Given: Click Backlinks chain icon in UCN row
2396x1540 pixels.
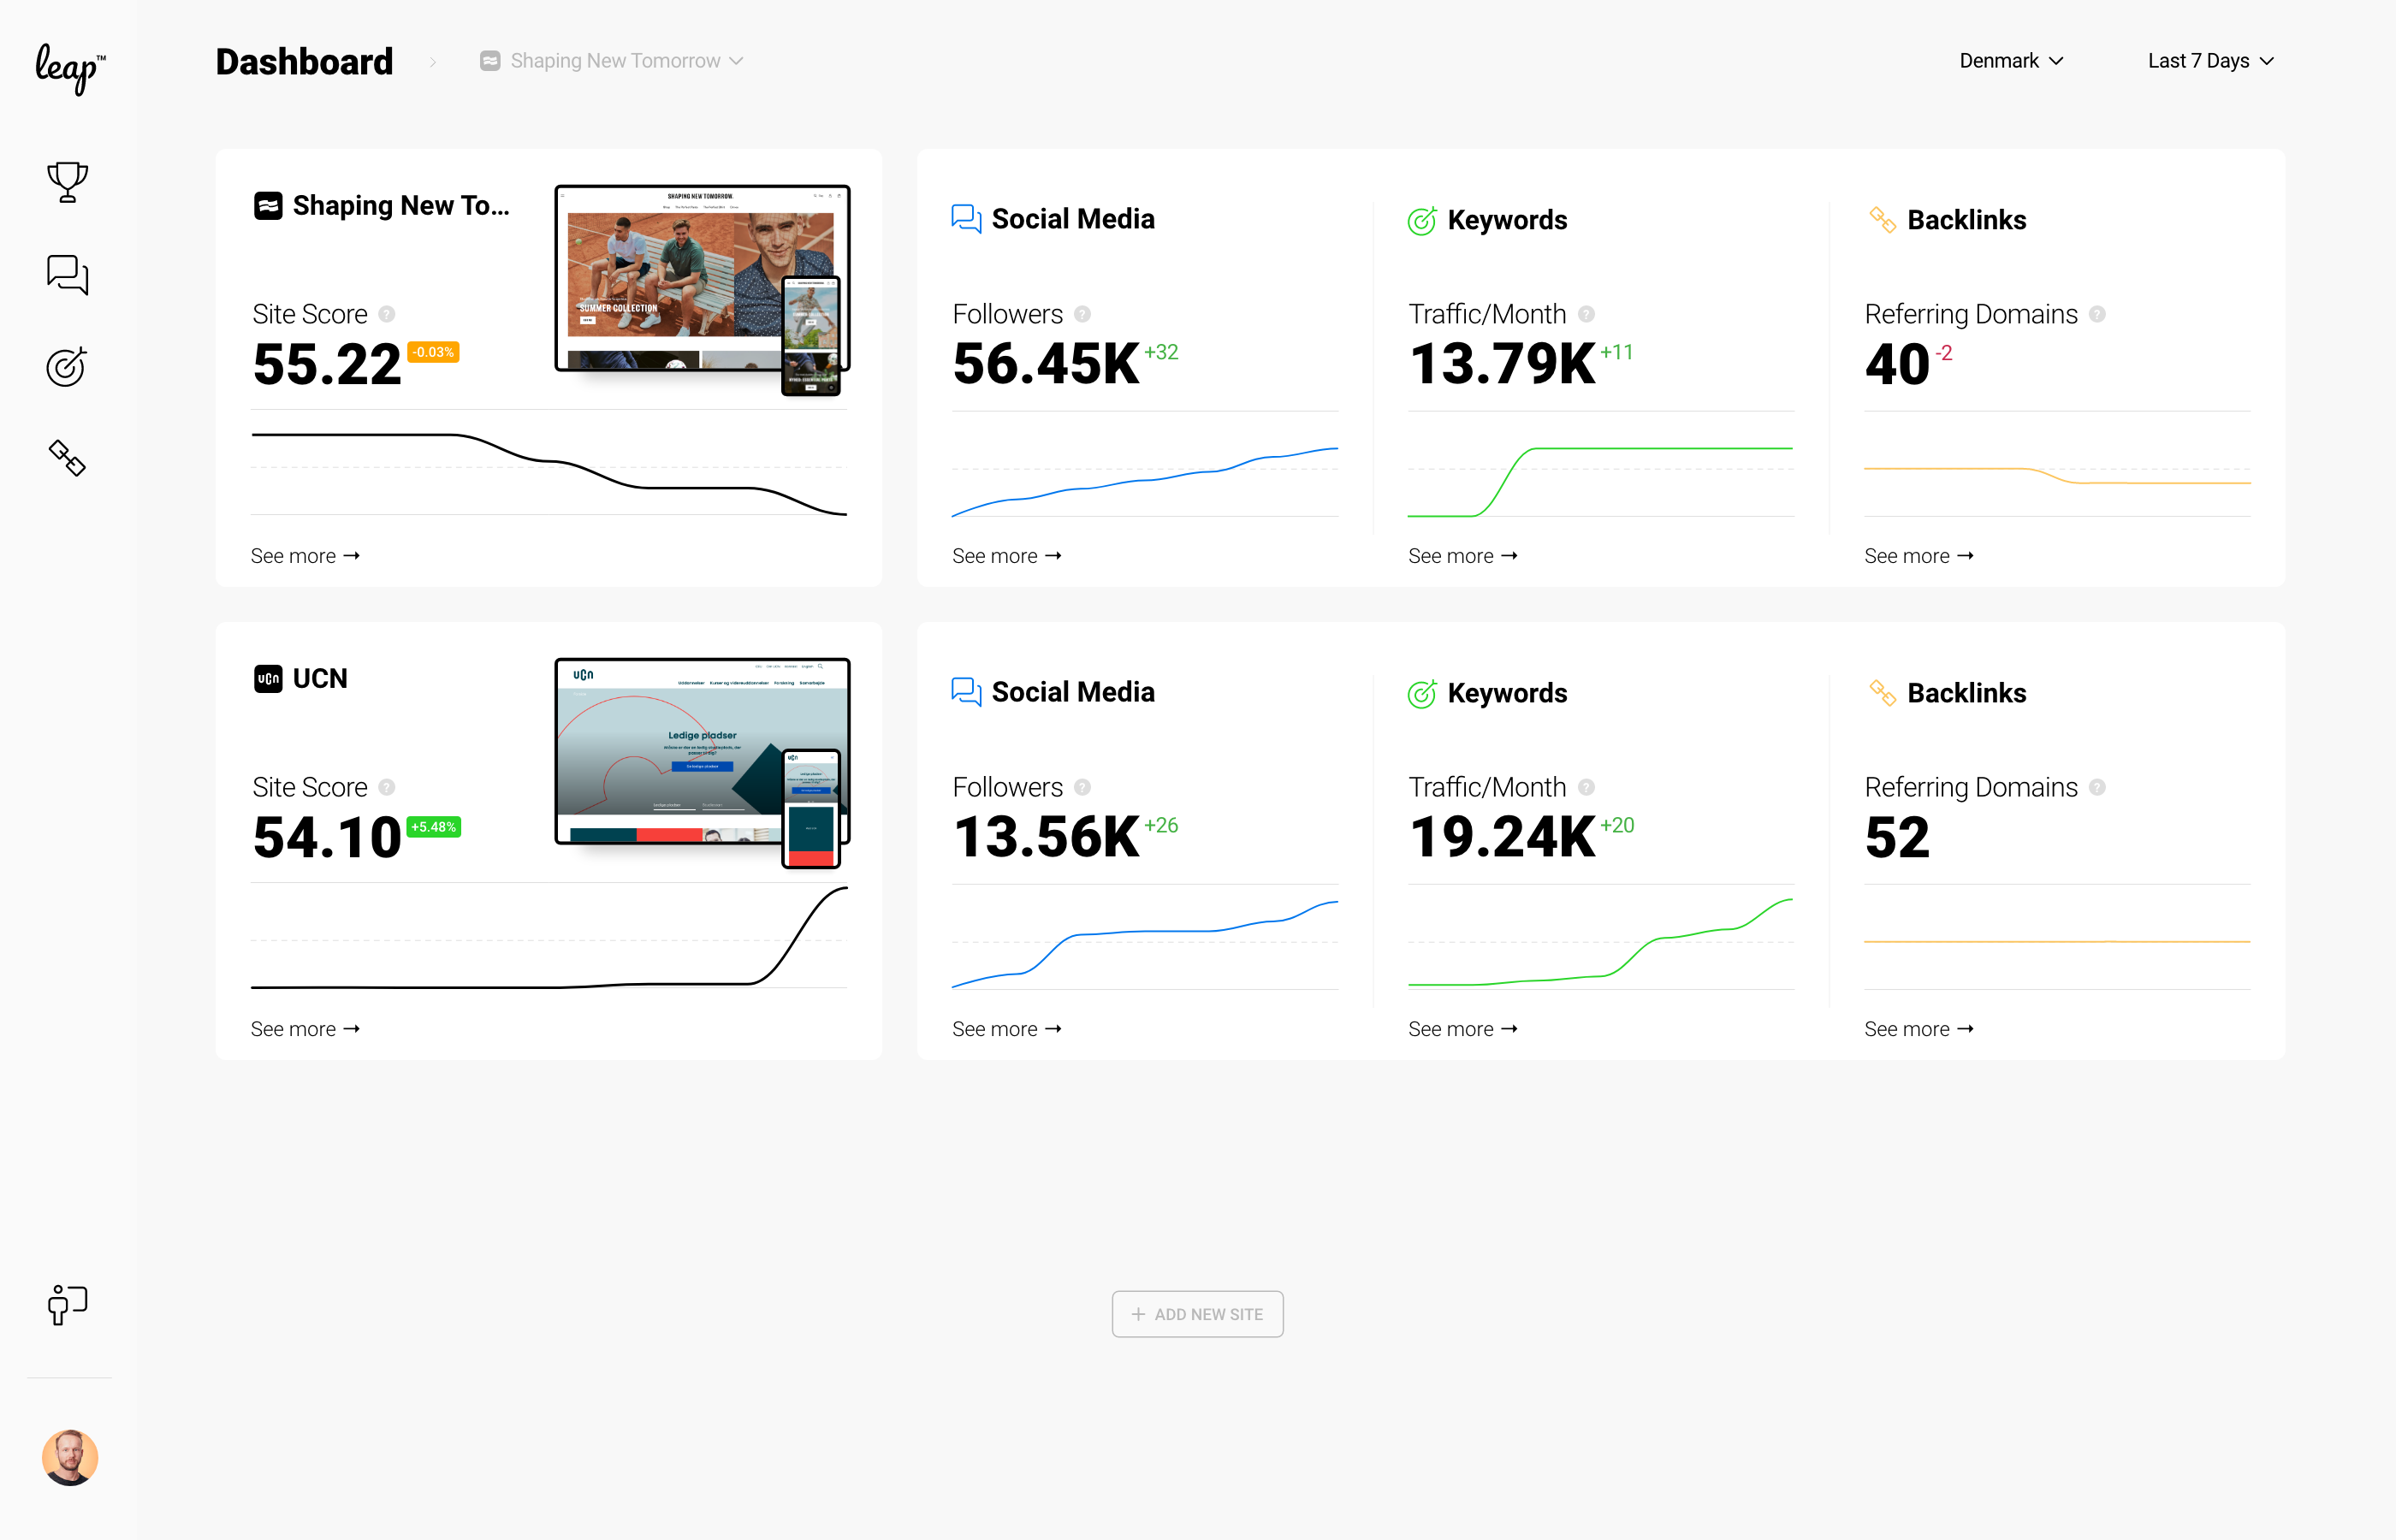Looking at the screenshot, I should 1882,692.
